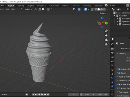This screenshot has height=97, width=130.
Task: Zoom the viewport with the magnifier icon
Action: click(106, 31)
